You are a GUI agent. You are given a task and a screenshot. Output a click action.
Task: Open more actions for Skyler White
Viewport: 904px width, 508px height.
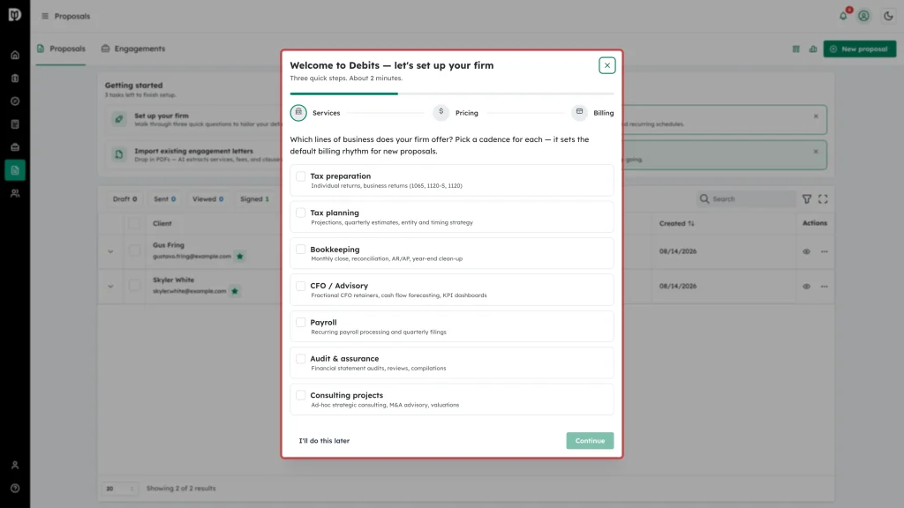pos(825,287)
